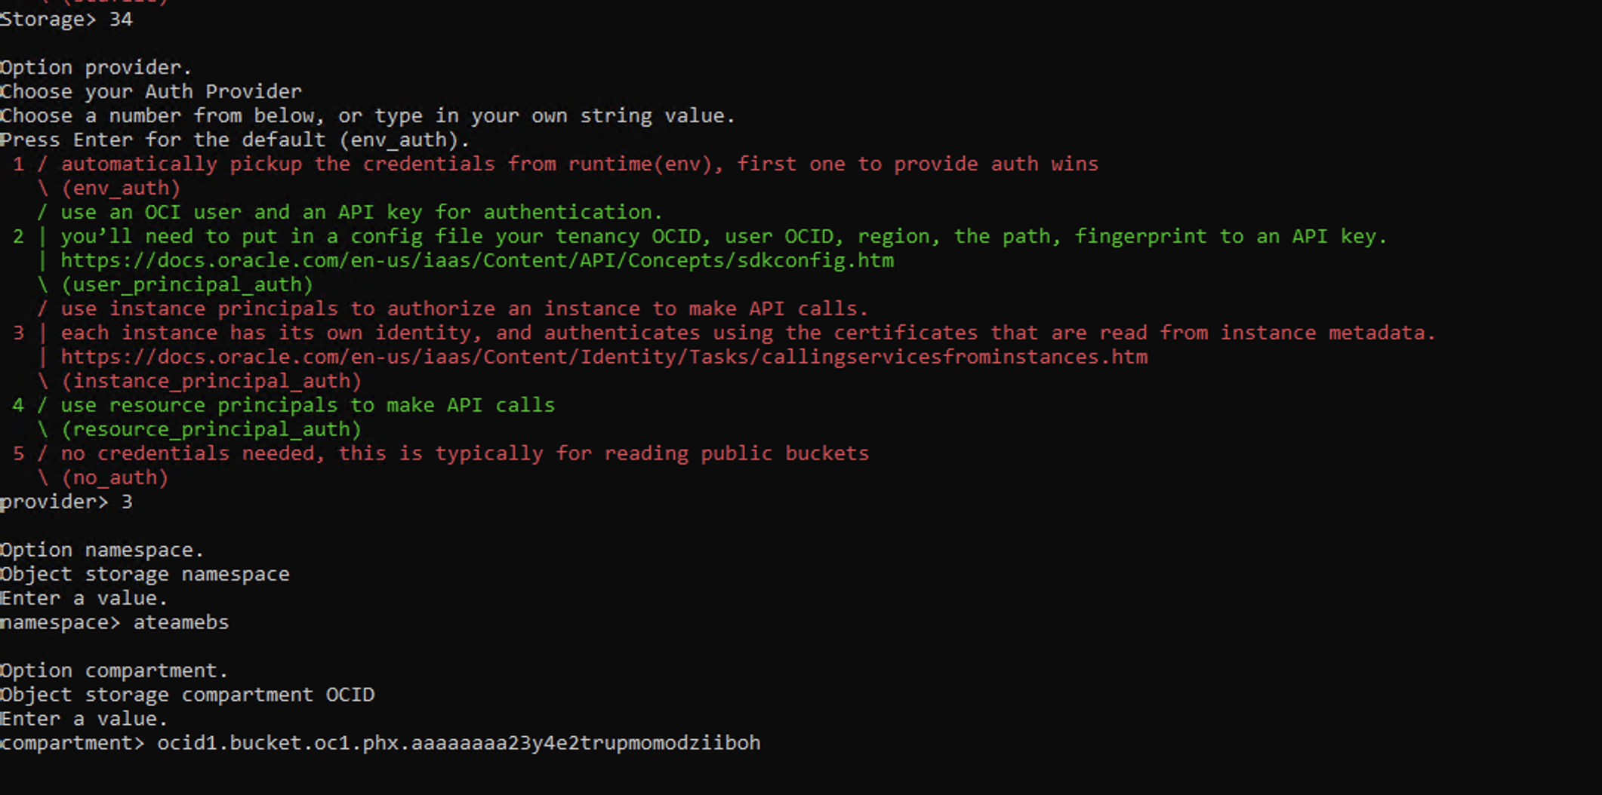This screenshot has height=795, width=1602.
Task: Click the 'Option namespace.' heading line
Action: point(102,550)
